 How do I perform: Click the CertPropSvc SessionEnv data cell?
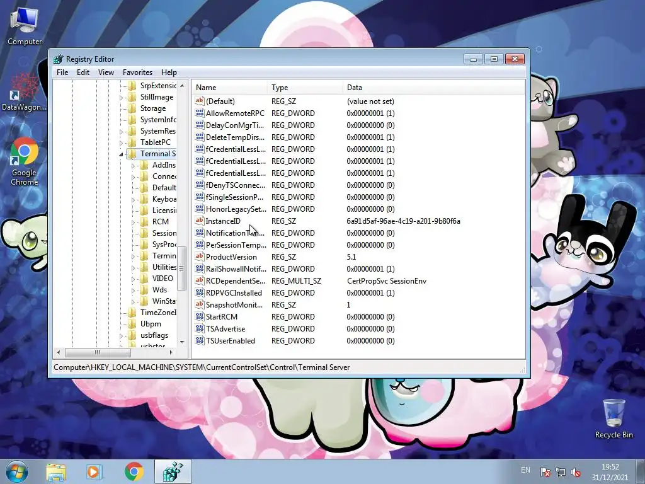coord(387,280)
